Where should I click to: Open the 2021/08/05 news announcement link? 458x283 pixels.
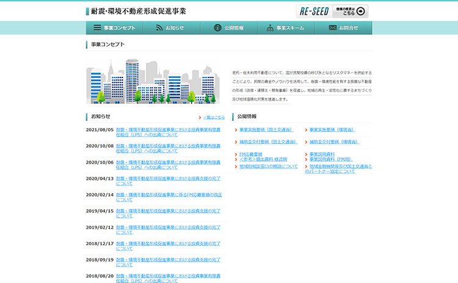tap(168, 132)
